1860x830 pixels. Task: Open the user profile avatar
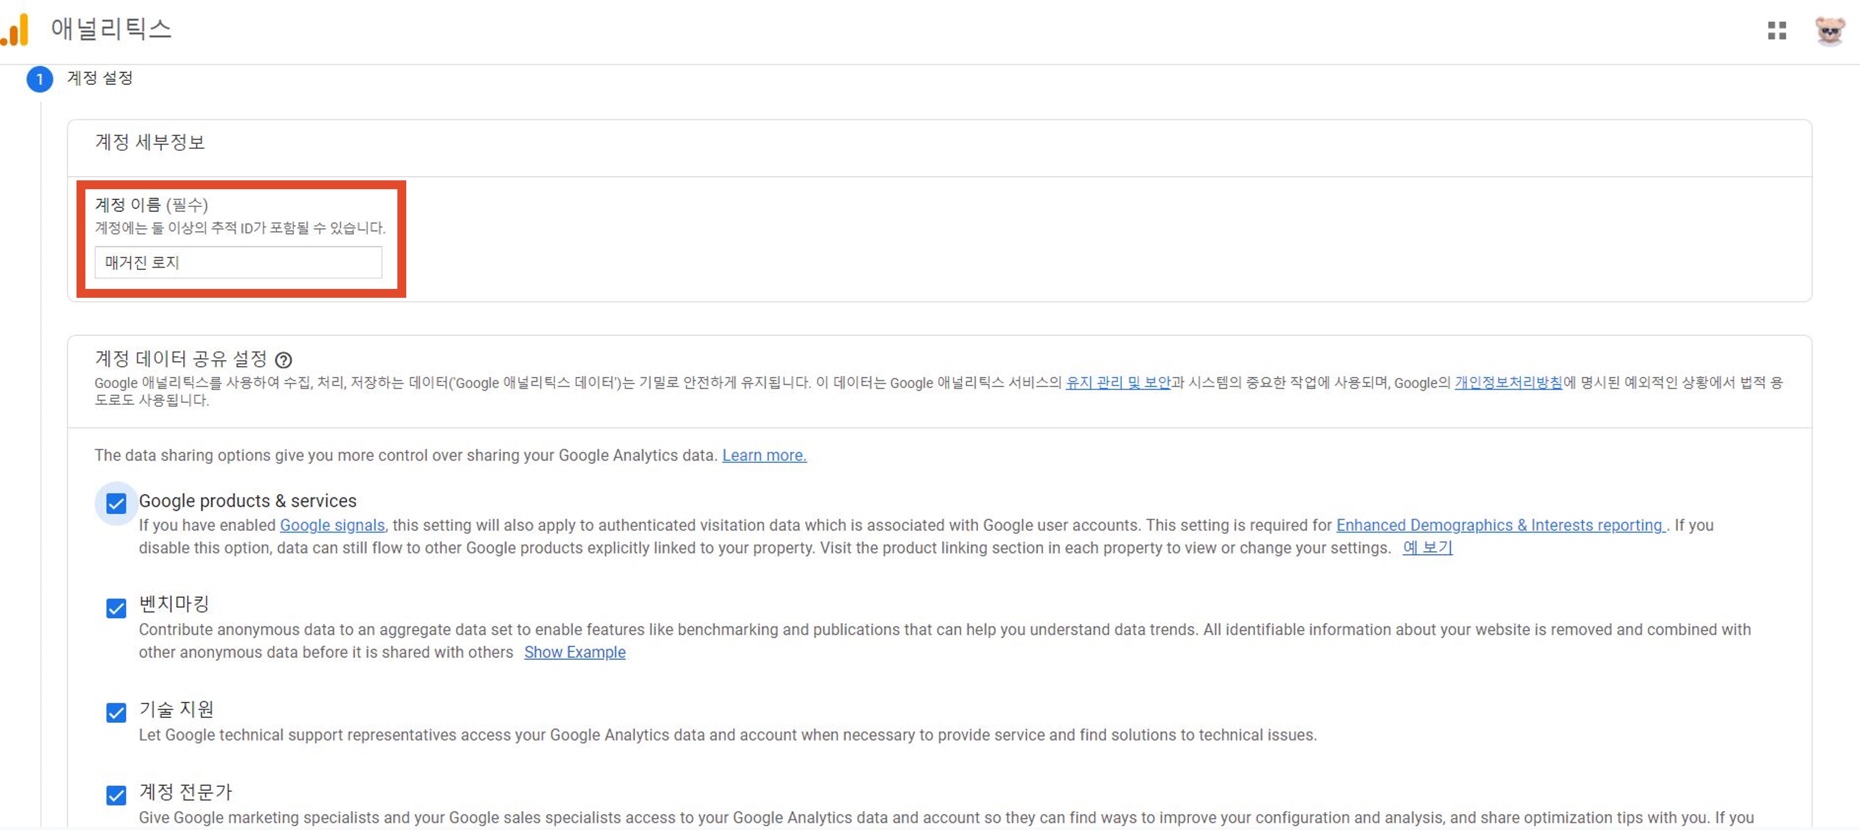tap(1830, 30)
